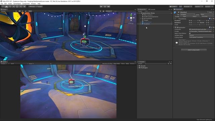The image size is (215, 121).
Task: Toggle Stats in the Game view
Action: pos(127,64)
